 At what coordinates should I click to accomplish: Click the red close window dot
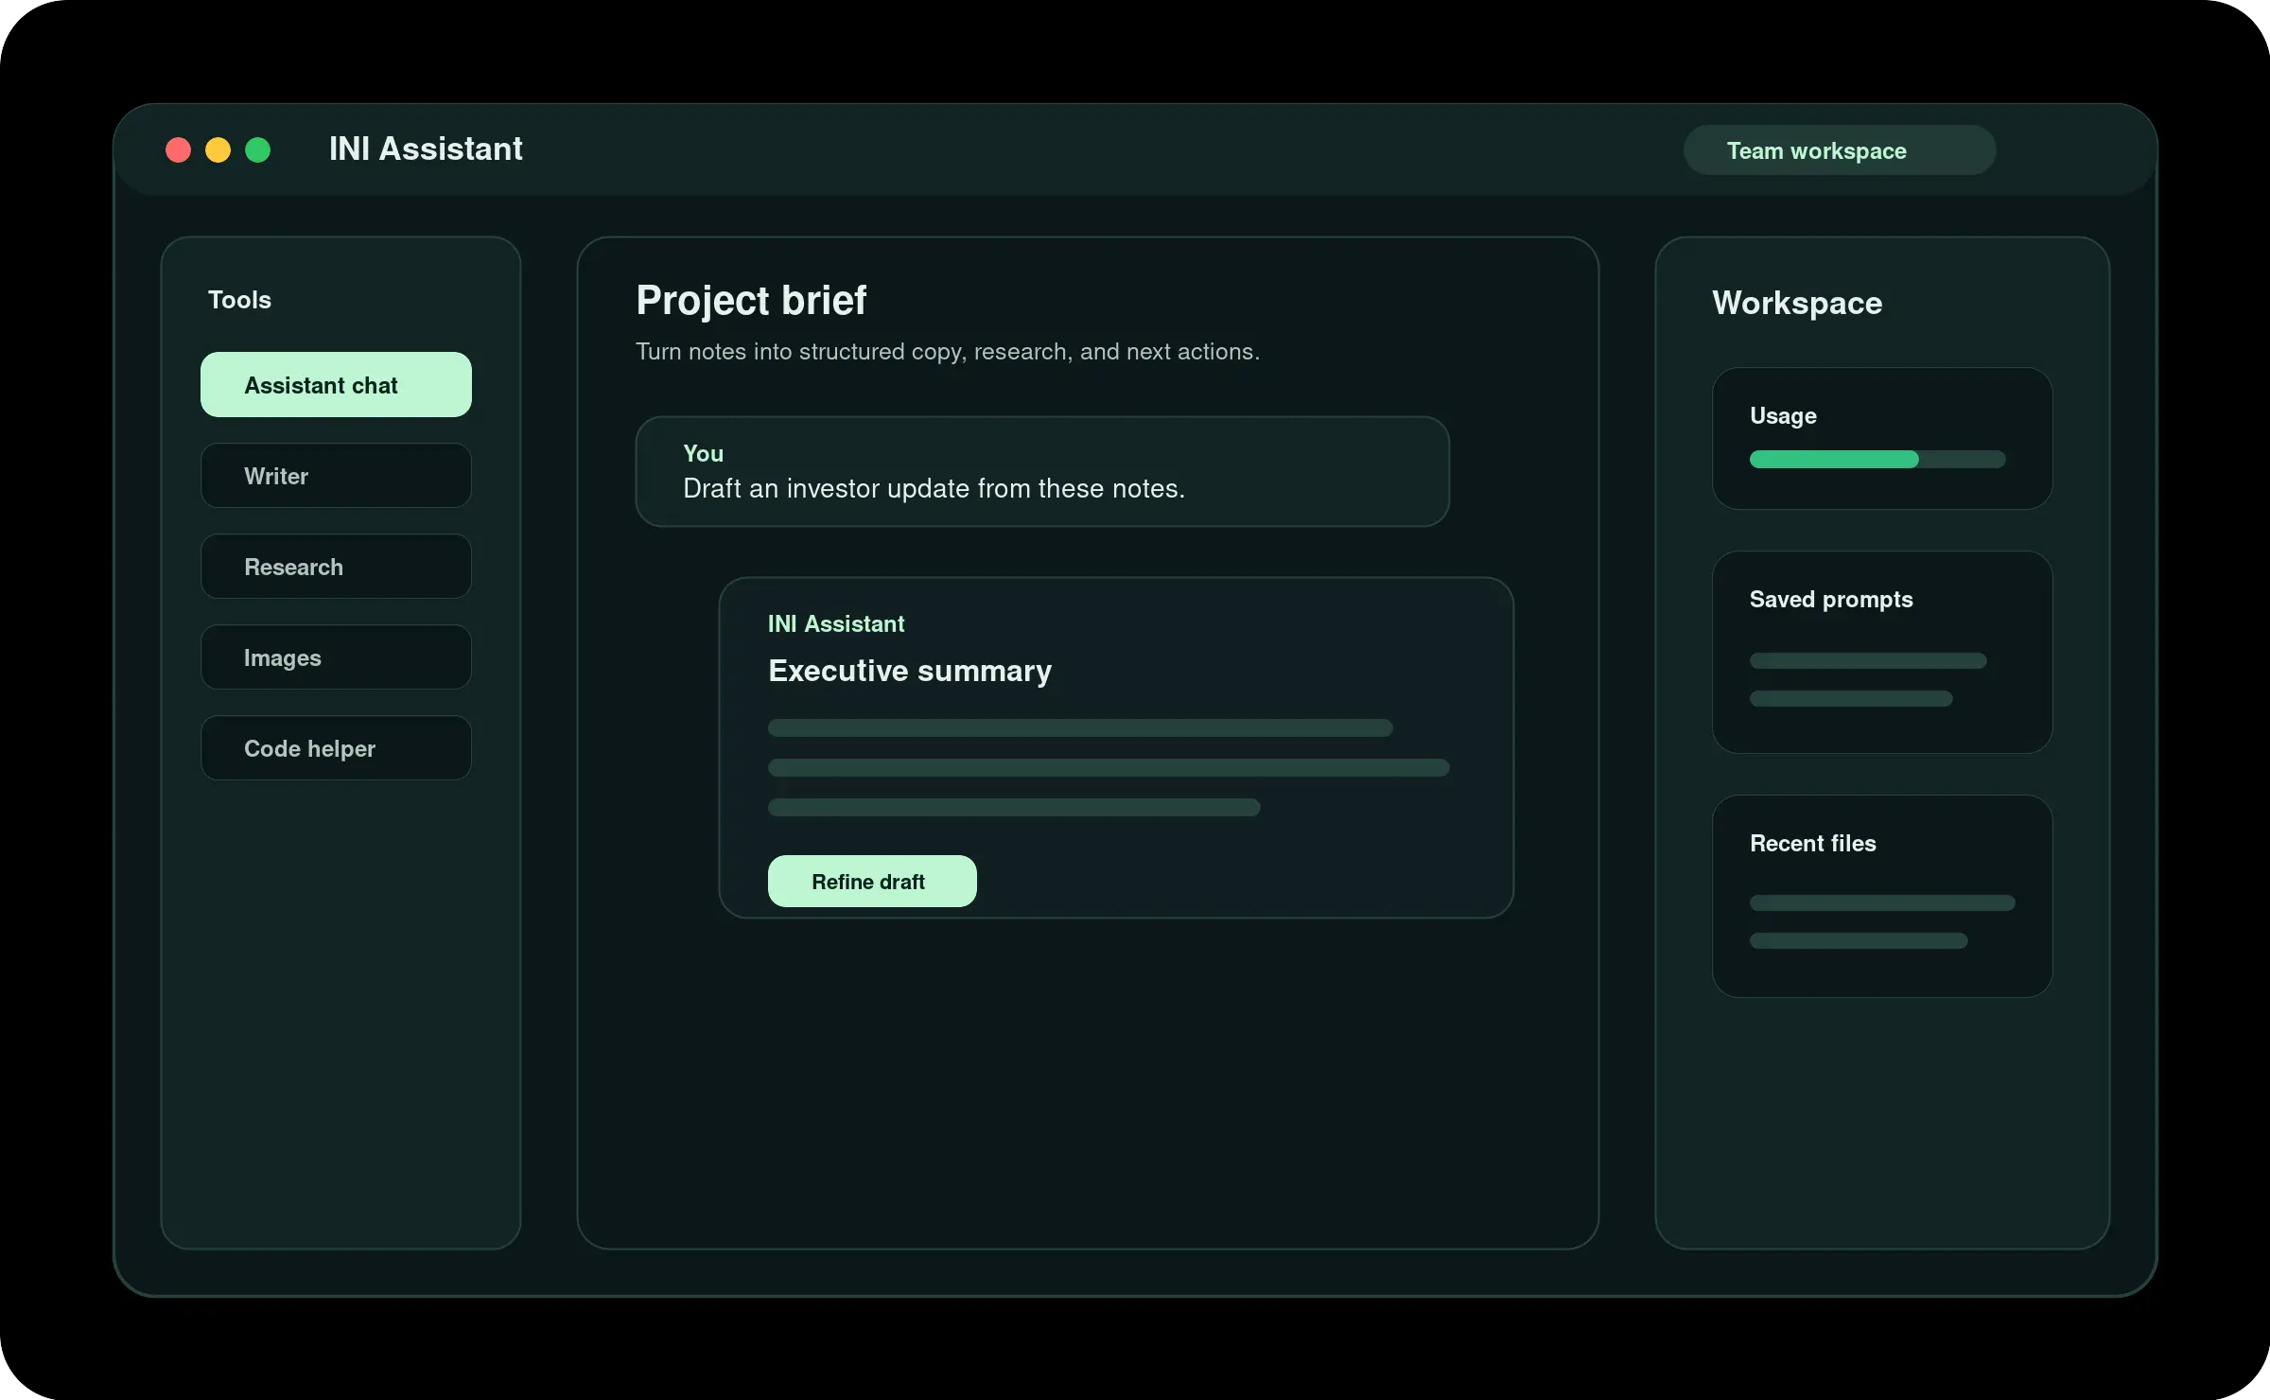click(178, 150)
